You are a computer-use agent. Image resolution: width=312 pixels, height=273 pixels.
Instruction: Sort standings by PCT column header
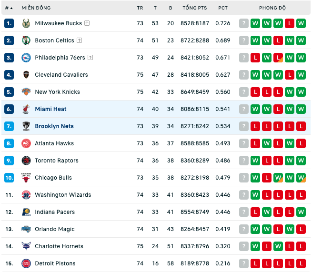pyautogui.click(x=223, y=8)
